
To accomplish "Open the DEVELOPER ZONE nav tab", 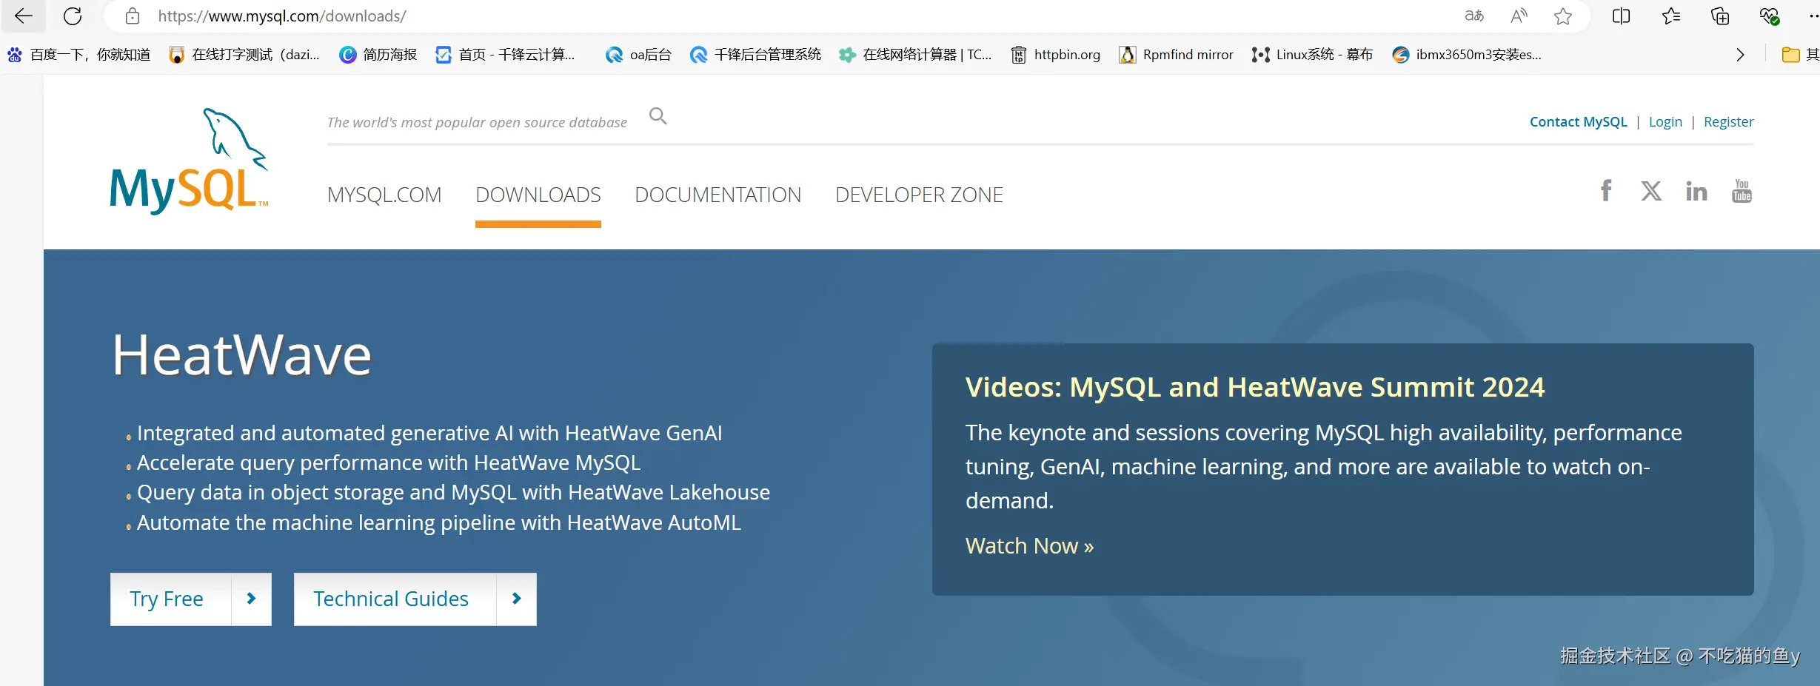I will point(919,195).
